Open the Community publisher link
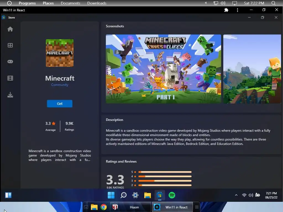This screenshot has height=212, width=283. [60, 85]
